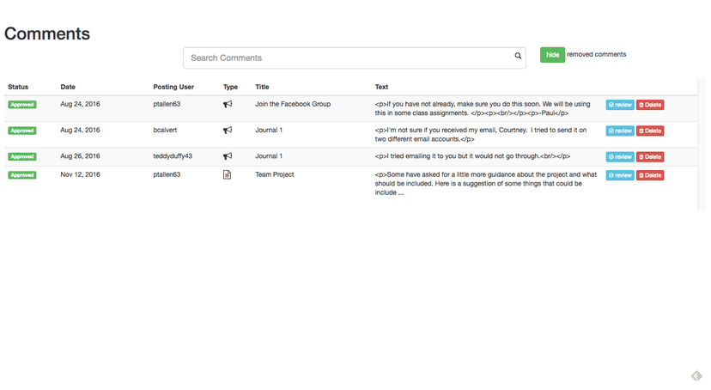Click the Approved badge in Team Project row
The width and height of the screenshot is (711, 390).
coord(22,175)
